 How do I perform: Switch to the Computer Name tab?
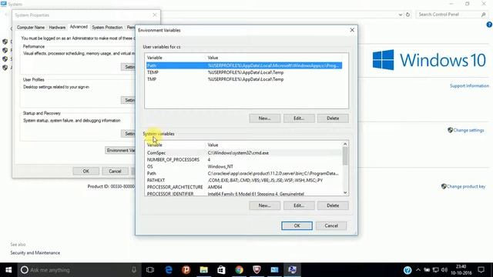coord(31,28)
